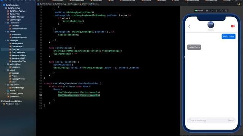Click the gray 'Hello there' received bubble

[194, 47]
